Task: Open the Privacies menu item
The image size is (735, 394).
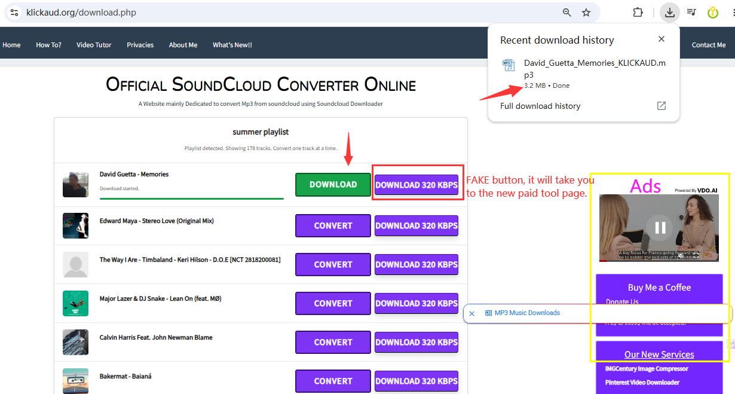Action: coord(140,45)
